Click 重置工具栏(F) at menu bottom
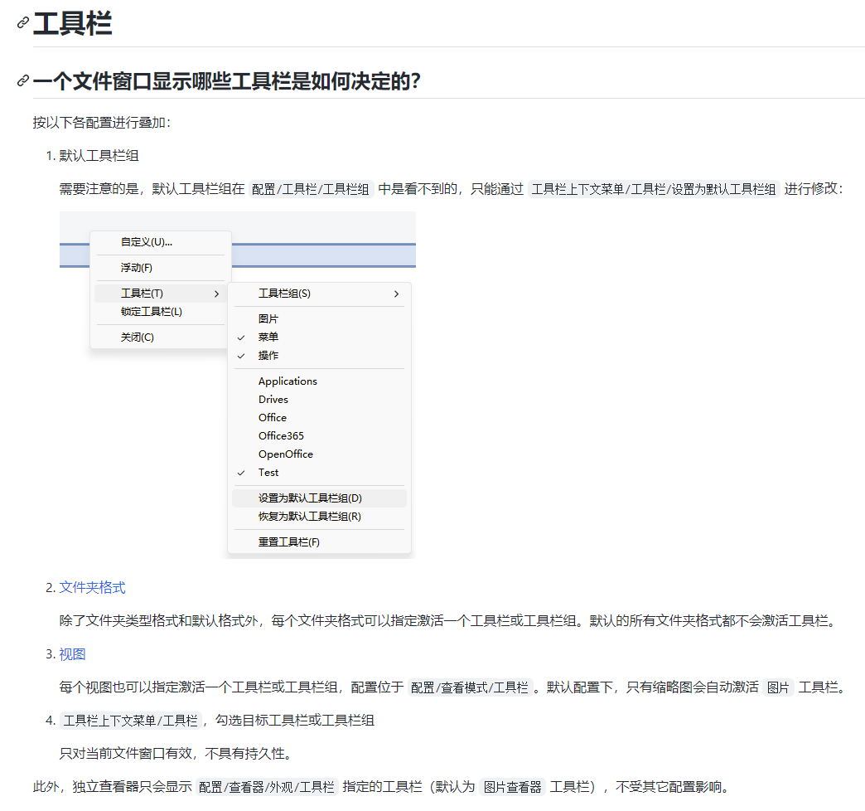Screen dimensions: 865x811 click(x=289, y=542)
